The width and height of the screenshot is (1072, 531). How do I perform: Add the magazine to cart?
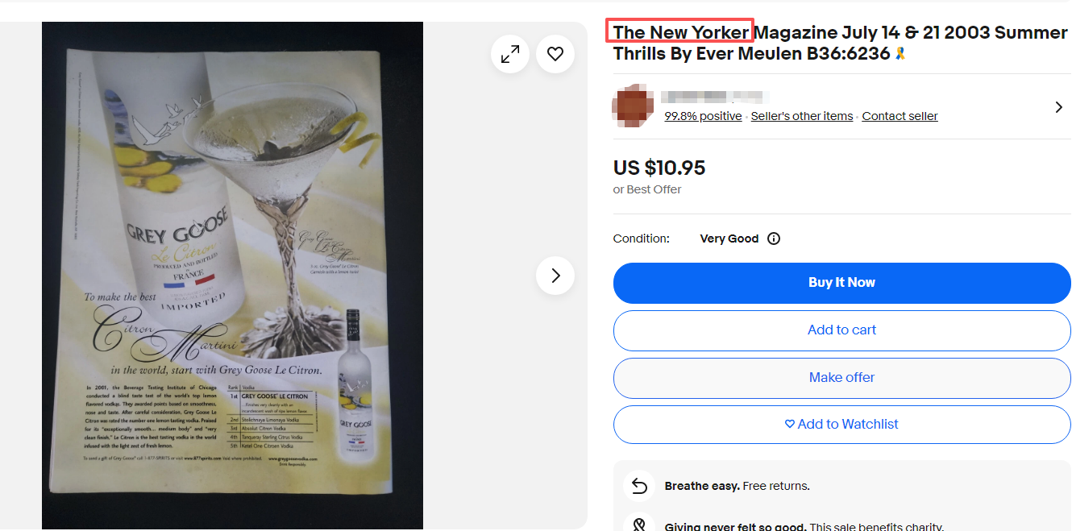pyautogui.click(x=841, y=330)
